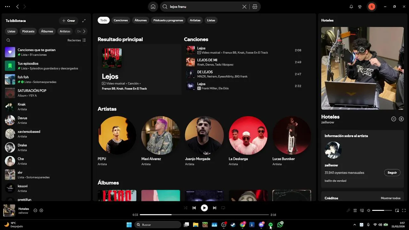Expand Tu biblioteca to full view

[x=84, y=21]
